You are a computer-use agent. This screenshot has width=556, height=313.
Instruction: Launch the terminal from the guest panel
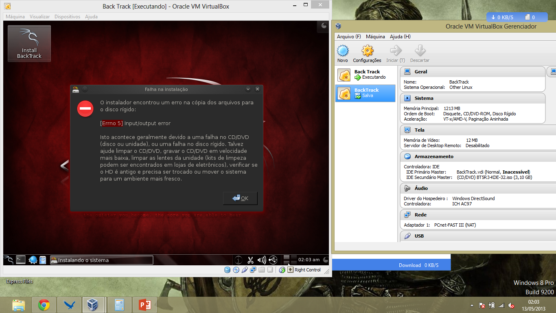(21, 260)
